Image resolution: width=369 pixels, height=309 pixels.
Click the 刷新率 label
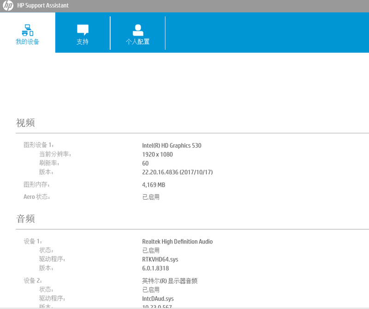pos(49,163)
